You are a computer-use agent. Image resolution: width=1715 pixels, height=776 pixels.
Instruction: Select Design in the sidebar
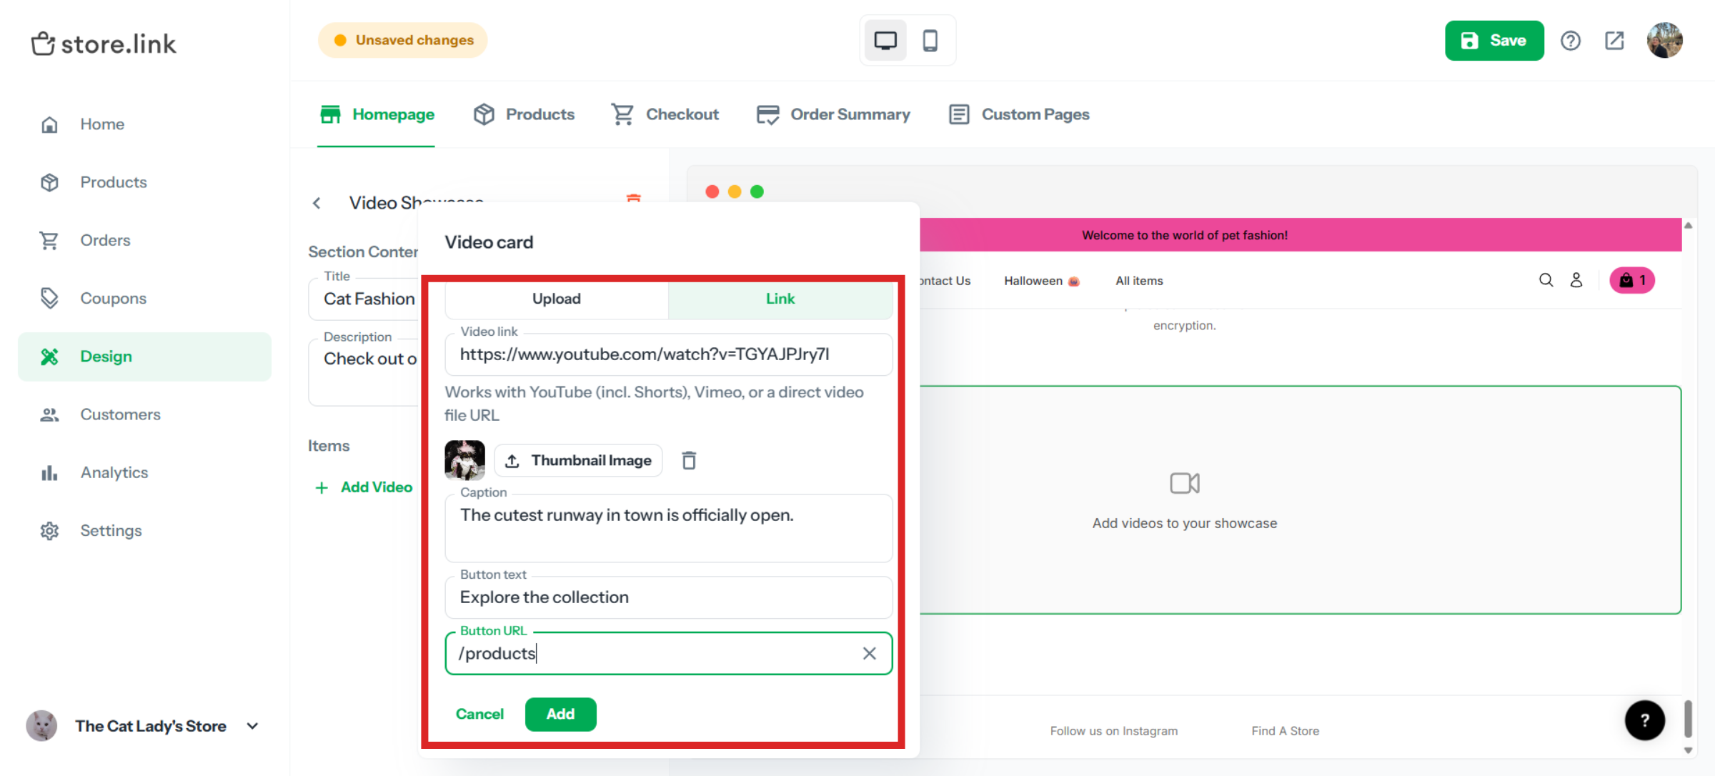(x=145, y=357)
